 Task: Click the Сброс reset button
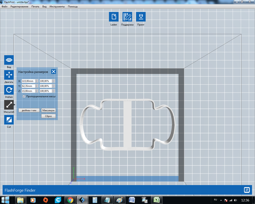coord(48,116)
